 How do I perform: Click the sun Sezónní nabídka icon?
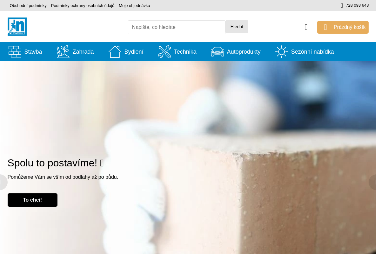[x=282, y=52]
